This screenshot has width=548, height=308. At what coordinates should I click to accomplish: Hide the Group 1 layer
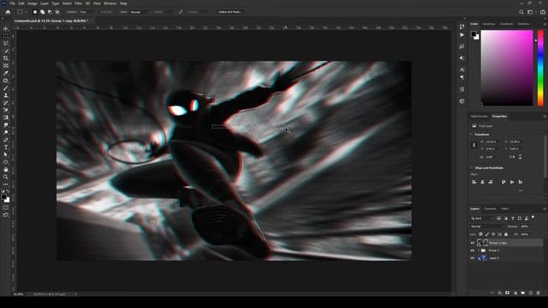coord(473,251)
